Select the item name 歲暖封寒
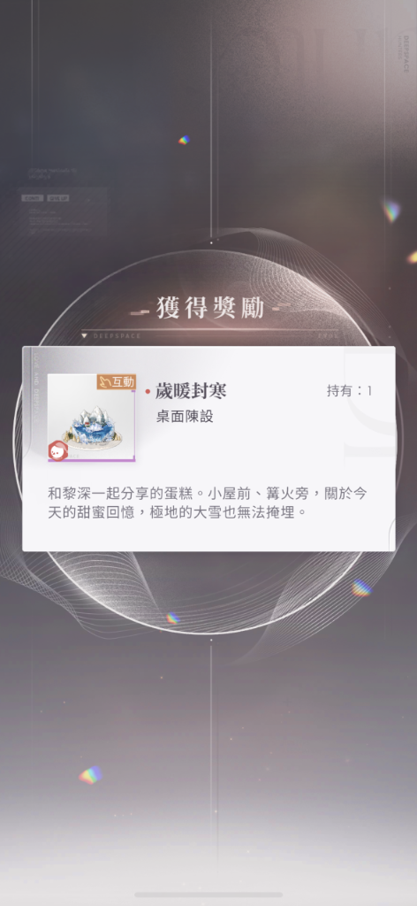 point(190,391)
